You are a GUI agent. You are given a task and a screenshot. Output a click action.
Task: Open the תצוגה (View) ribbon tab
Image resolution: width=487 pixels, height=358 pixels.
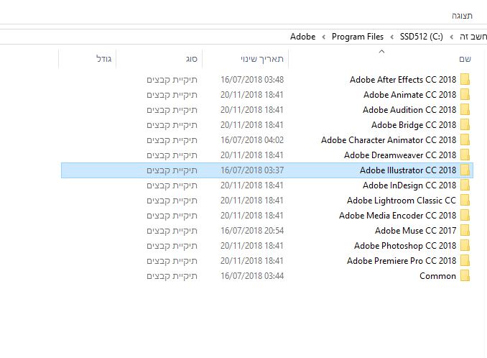pos(462,16)
